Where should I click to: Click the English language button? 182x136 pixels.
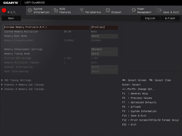[150, 18]
